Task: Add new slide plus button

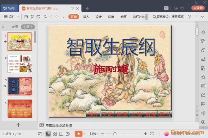Action: [18, 125]
